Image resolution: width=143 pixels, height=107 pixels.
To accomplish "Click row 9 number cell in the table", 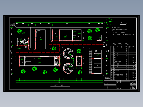I will pyautogui.click(x=112, y=66).
